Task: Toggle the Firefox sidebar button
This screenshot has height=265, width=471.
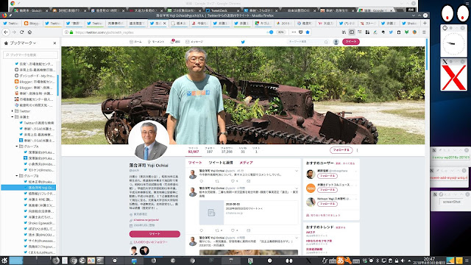Action: pyautogui.click(x=352, y=32)
